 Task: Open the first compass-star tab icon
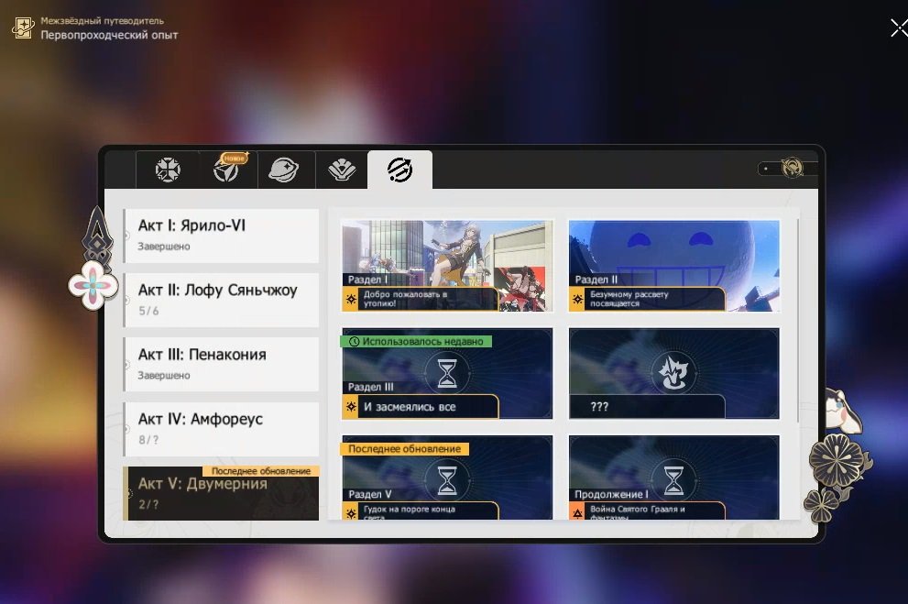tap(168, 170)
